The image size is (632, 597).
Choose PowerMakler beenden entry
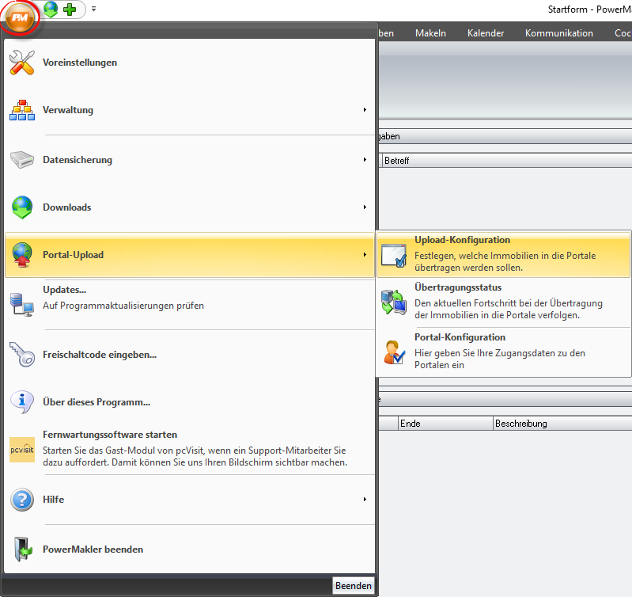[x=189, y=549]
